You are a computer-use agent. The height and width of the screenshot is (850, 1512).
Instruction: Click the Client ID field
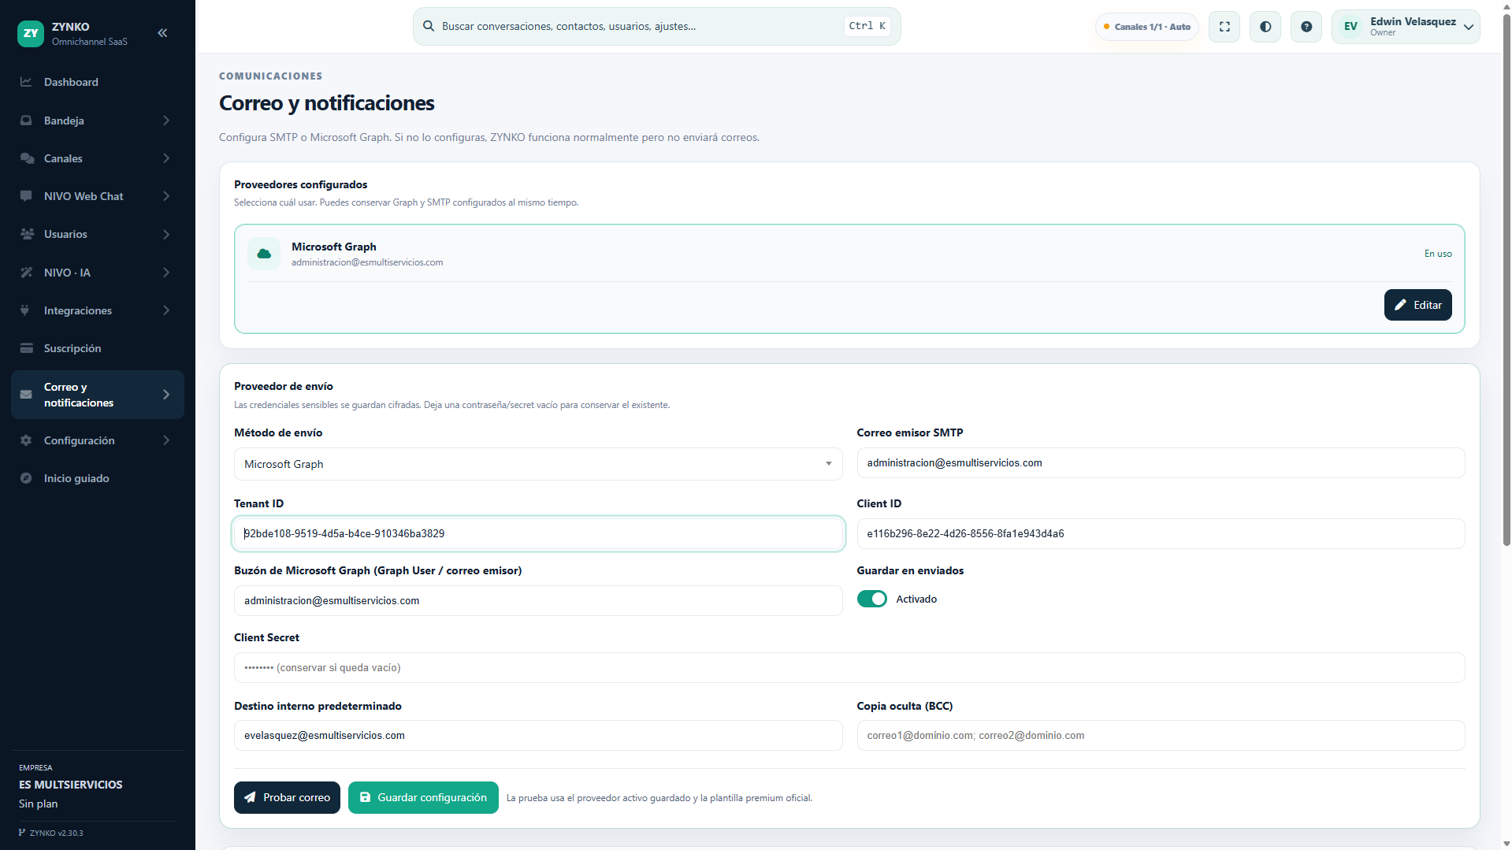[x=1161, y=533]
